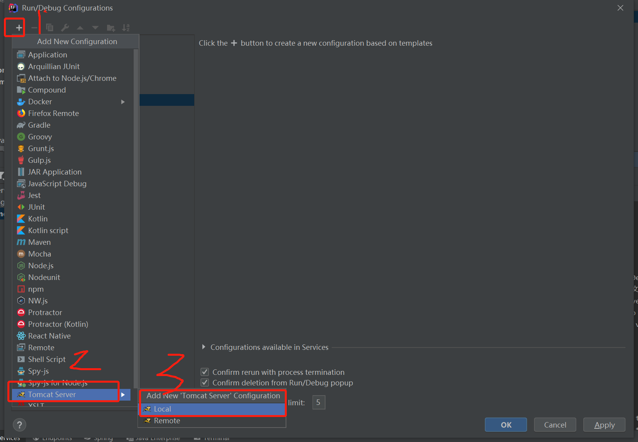Image resolution: width=638 pixels, height=442 pixels.
Task: Choose Nodeunit entry
Action: [x=73, y=277]
